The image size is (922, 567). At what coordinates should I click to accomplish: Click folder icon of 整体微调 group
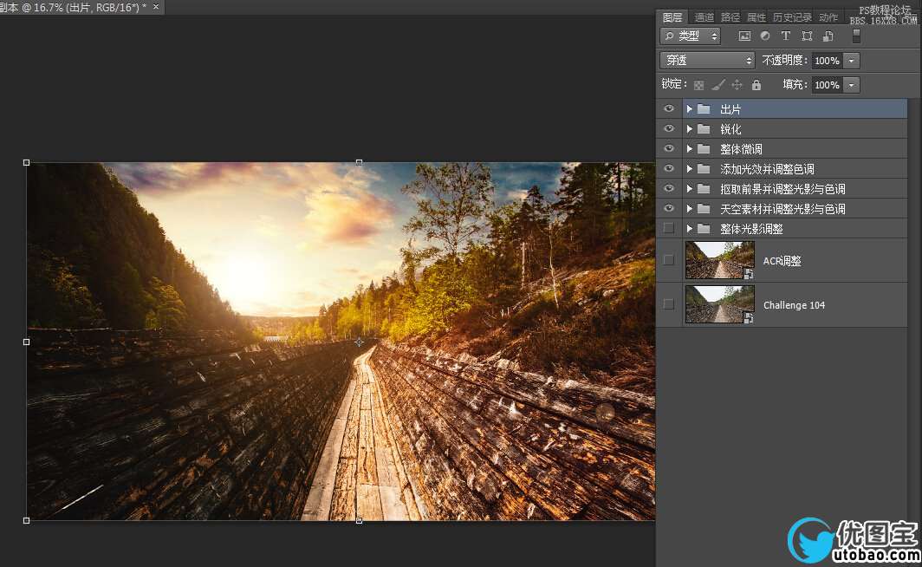[704, 149]
